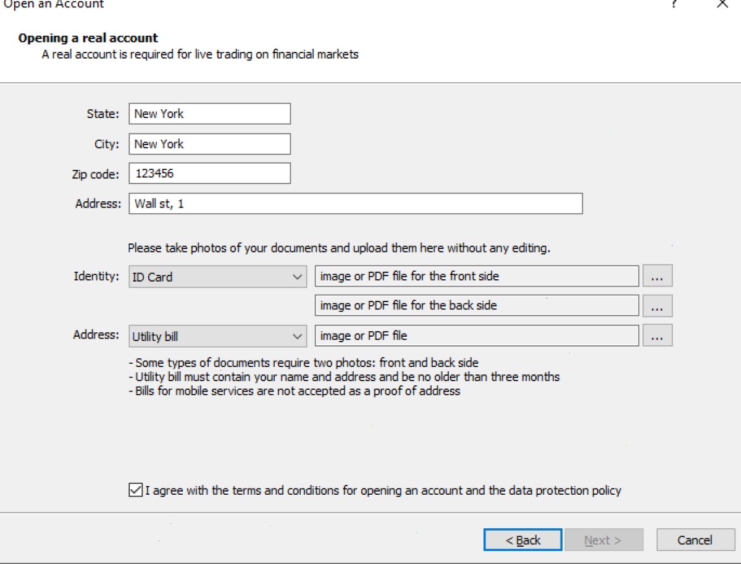The height and width of the screenshot is (564, 741).
Task: Click the utility bill file path field
Action: point(477,336)
